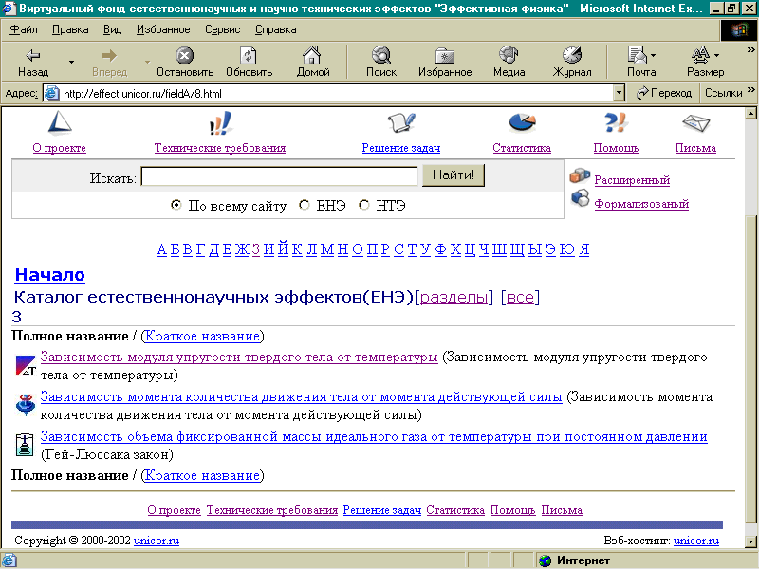This screenshot has height=569, width=759.
Task: Open the Почта dropdown arrow
Action: 654,55
